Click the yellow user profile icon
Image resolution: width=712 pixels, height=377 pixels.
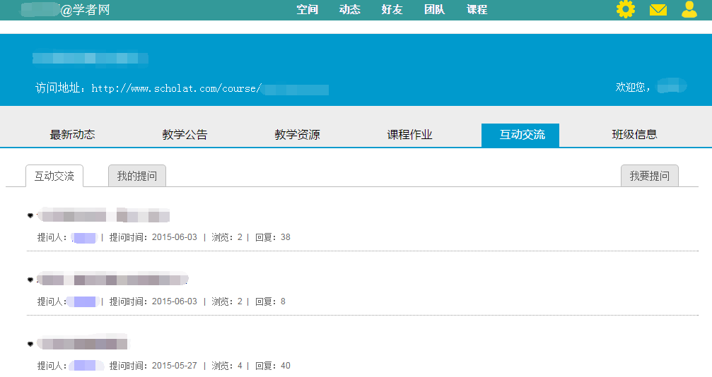(x=689, y=10)
